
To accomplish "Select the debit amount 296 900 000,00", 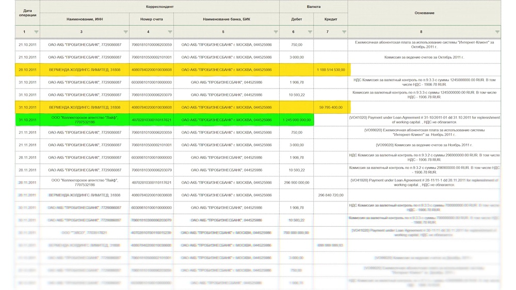I will [297, 182].
